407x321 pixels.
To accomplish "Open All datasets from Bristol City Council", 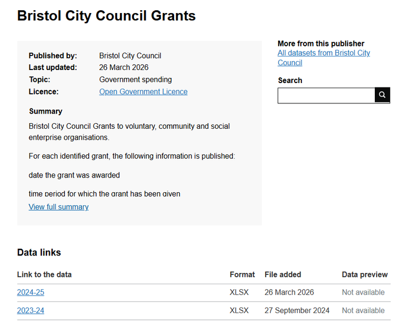I will click(324, 58).
